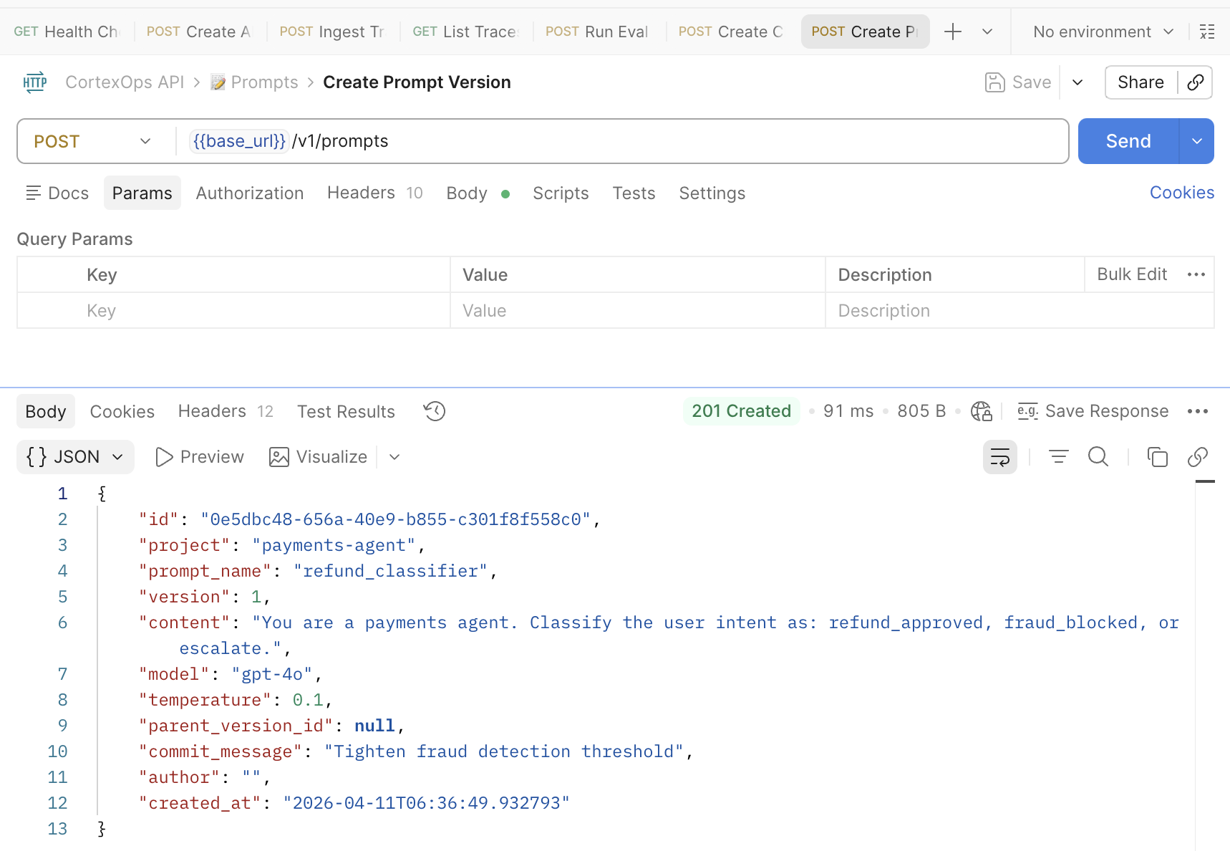Viewport: 1230px width, 851px height.
Task: Expand the JSON format dropdown
Action: (x=75, y=457)
